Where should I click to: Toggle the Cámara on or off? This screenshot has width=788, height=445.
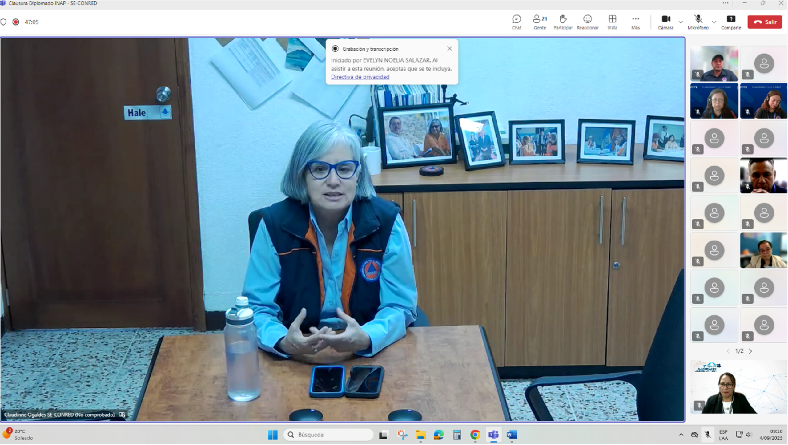[666, 22]
